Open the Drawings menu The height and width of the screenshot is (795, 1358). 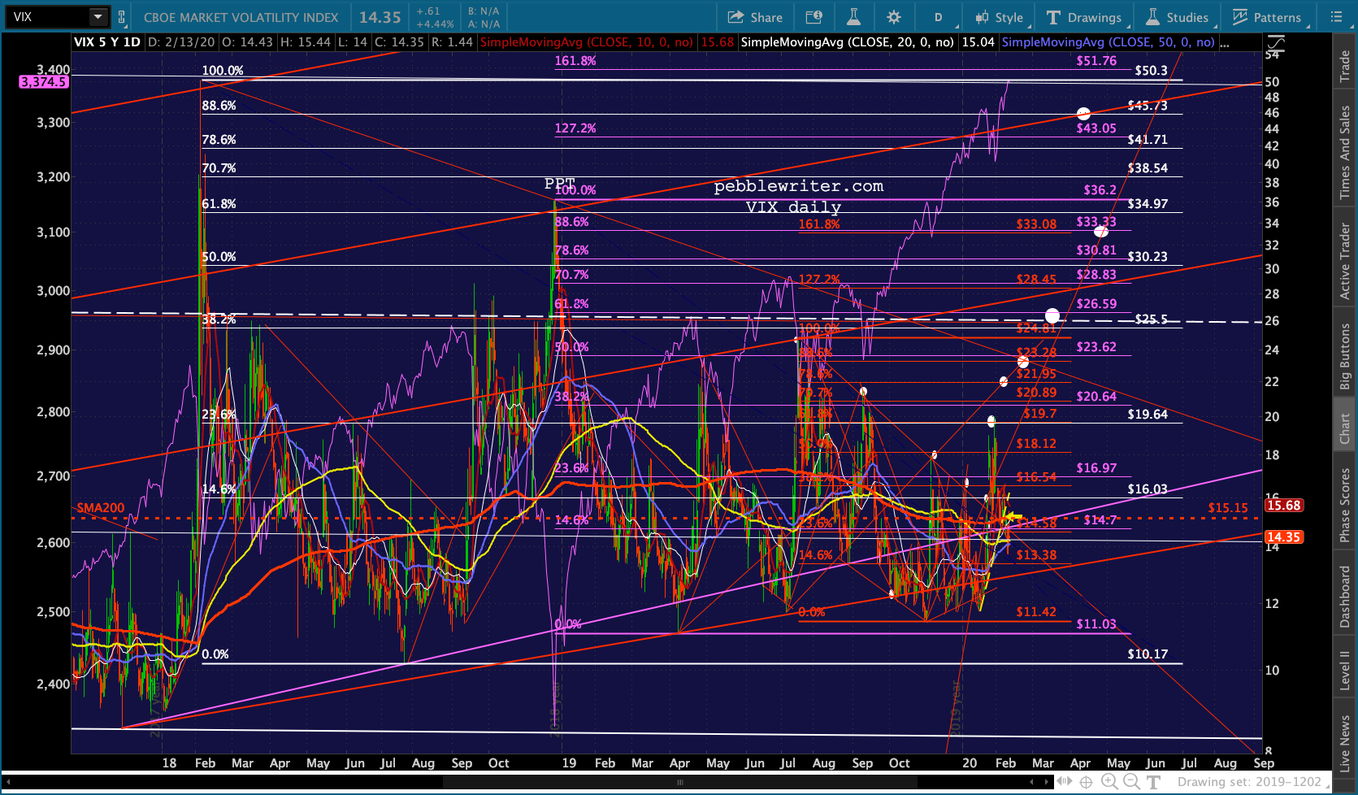pos(1084,17)
